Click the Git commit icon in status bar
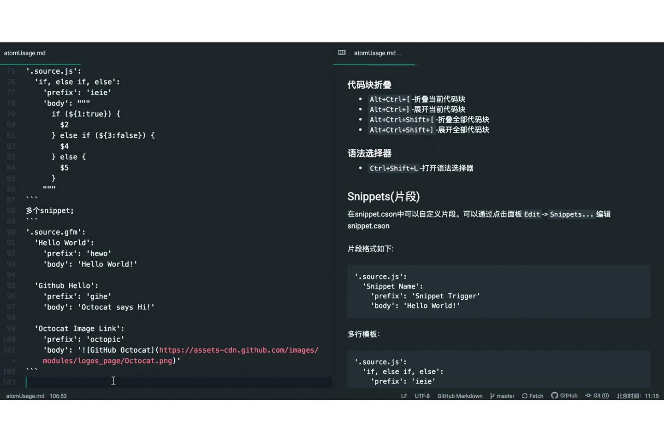Screen dimensions: 664x442 588,395
